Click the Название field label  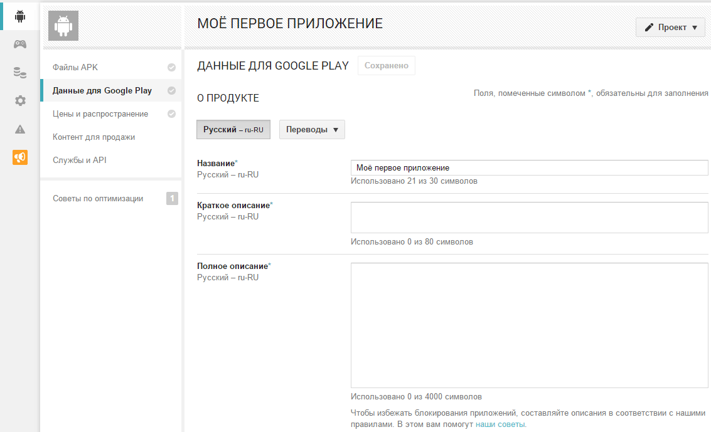click(217, 163)
